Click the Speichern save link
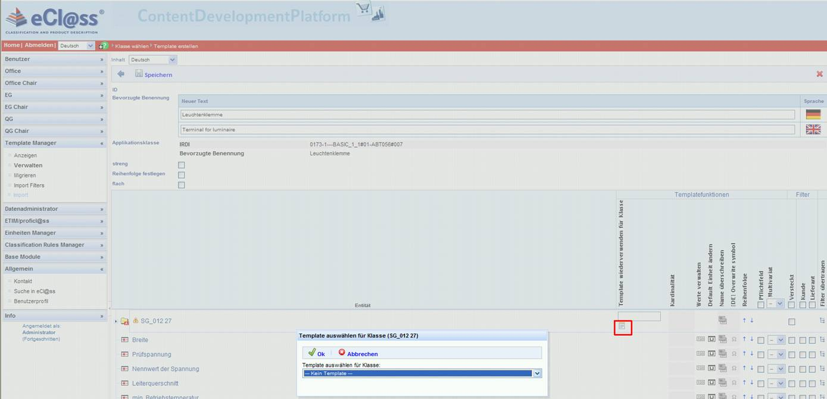The width and height of the screenshot is (827, 399). (158, 75)
